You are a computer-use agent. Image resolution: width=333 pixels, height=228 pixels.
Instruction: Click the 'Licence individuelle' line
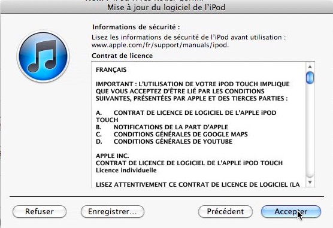point(126,171)
